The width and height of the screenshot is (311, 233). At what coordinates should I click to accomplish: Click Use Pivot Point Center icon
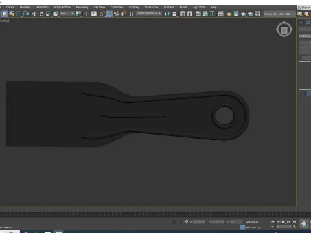pos(78,14)
